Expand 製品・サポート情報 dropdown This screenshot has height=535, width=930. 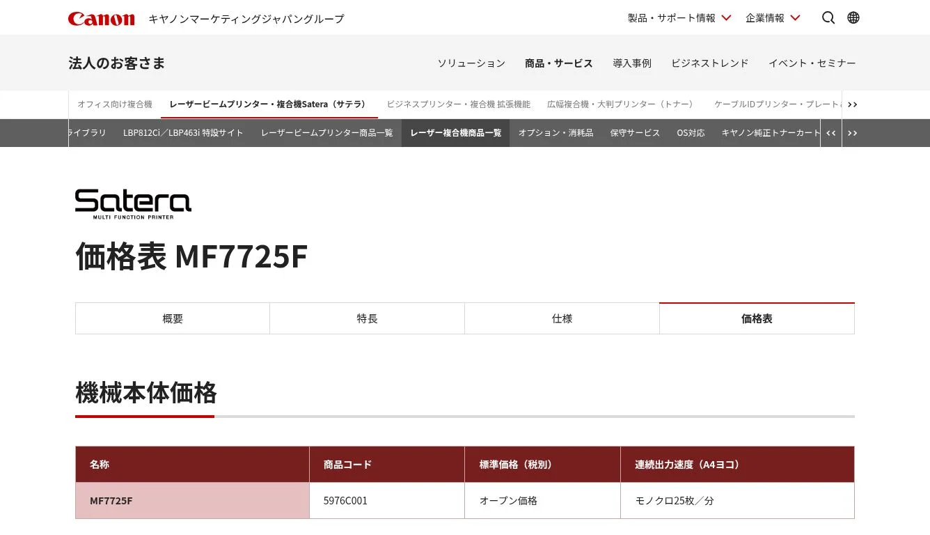click(679, 18)
